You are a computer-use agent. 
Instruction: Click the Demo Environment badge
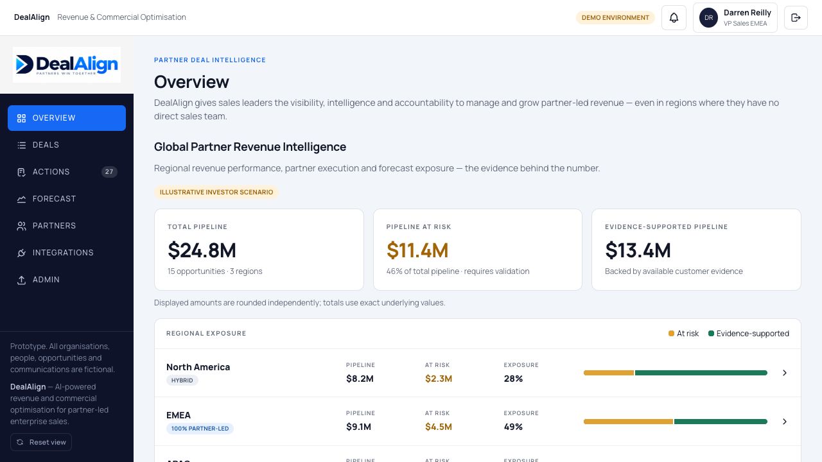615,18
